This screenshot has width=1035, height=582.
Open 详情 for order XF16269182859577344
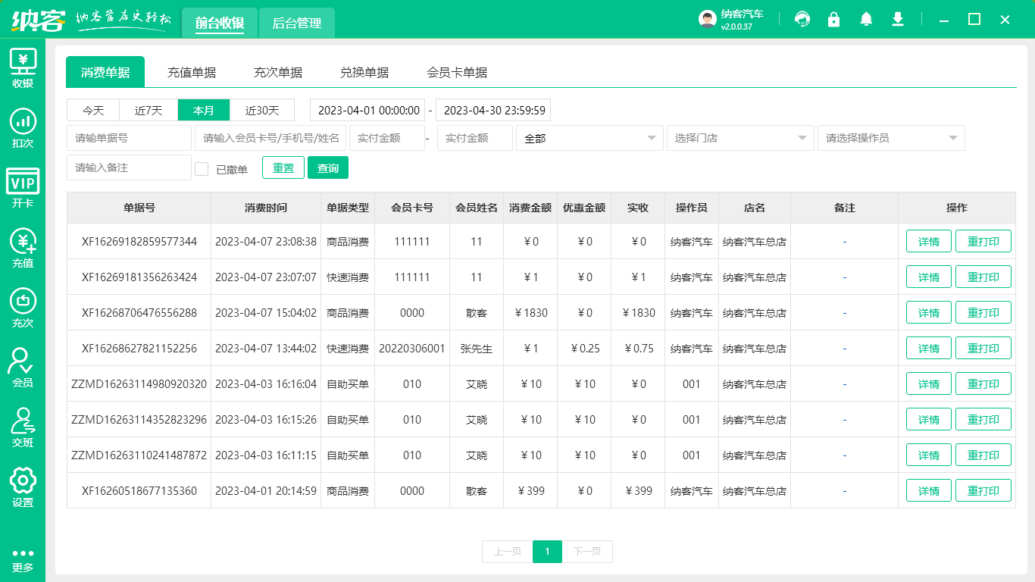tap(929, 242)
